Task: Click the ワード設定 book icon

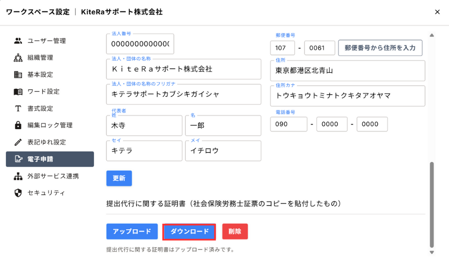Action: click(18, 92)
